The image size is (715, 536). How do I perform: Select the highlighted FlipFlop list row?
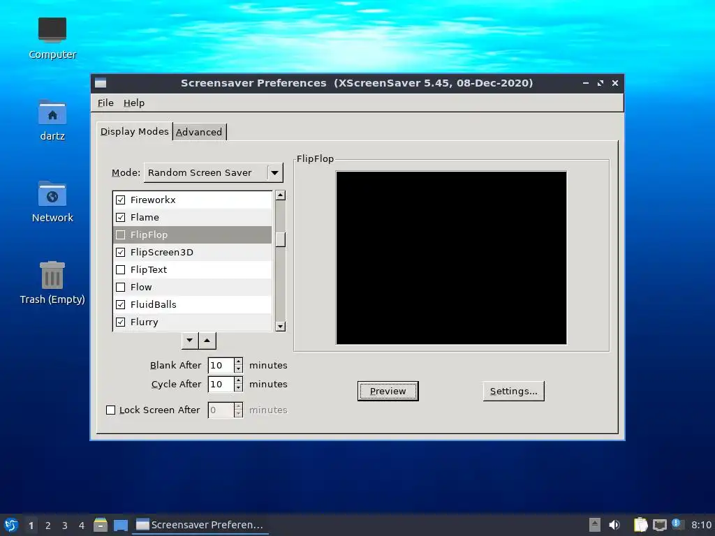pos(193,234)
